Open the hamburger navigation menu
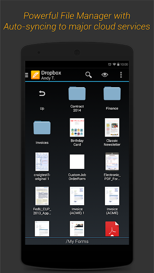 point(27,75)
